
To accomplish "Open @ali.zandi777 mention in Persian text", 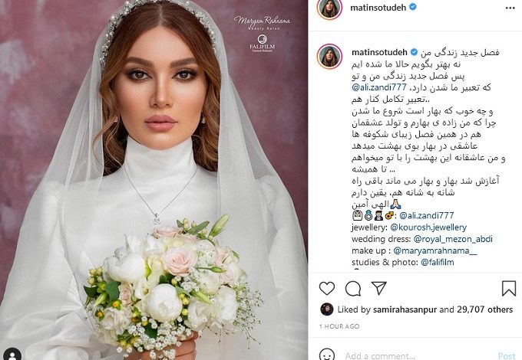I will coord(379,87).
